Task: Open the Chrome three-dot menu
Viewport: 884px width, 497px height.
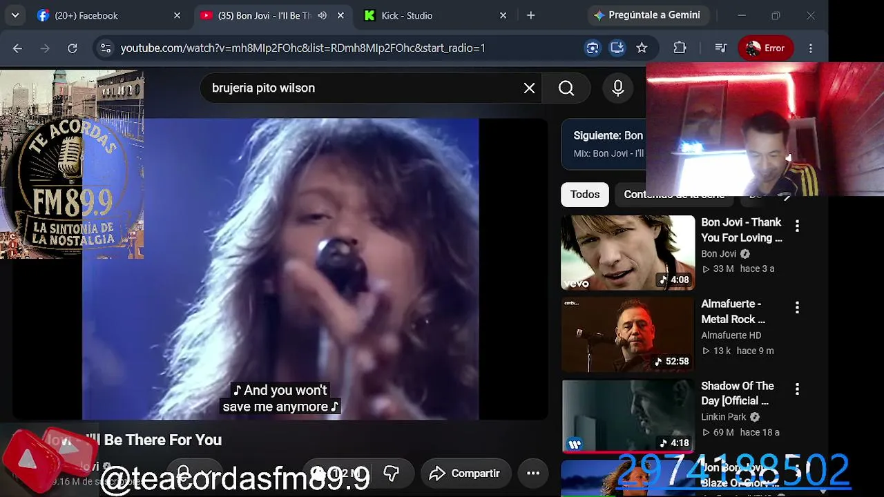Action: (x=811, y=48)
